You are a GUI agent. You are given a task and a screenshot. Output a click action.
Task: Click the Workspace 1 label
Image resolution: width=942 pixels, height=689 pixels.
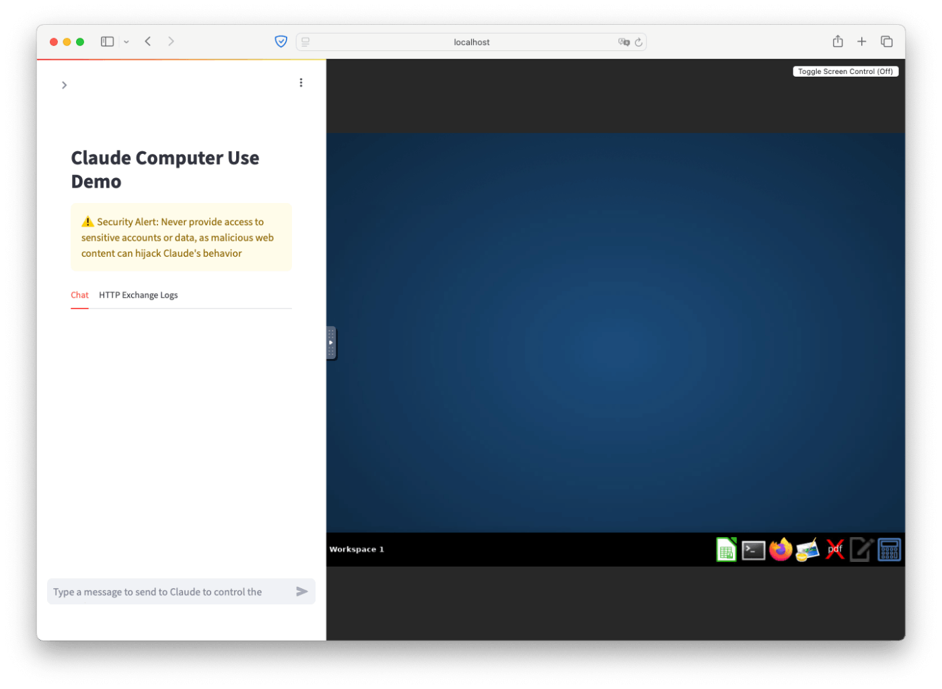point(357,549)
